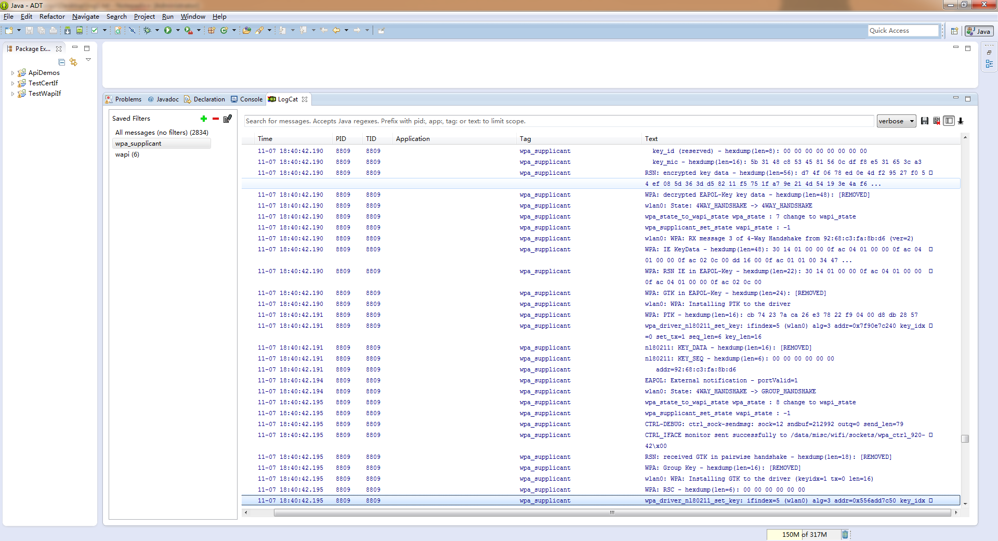Click the New Java Package icon
The height and width of the screenshot is (541, 998).
(x=212, y=31)
